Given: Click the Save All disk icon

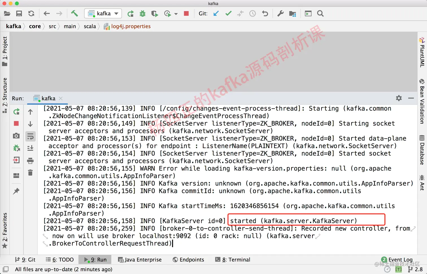Looking at the screenshot, I should (x=19, y=14).
